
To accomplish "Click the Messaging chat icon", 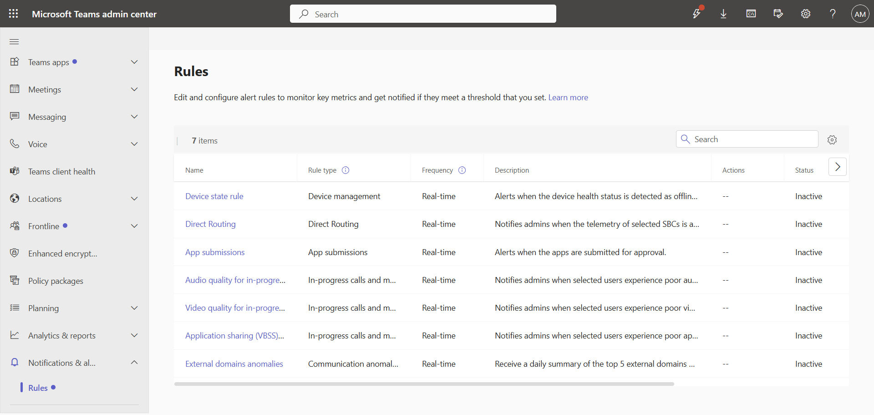I will (x=15, y=116).
